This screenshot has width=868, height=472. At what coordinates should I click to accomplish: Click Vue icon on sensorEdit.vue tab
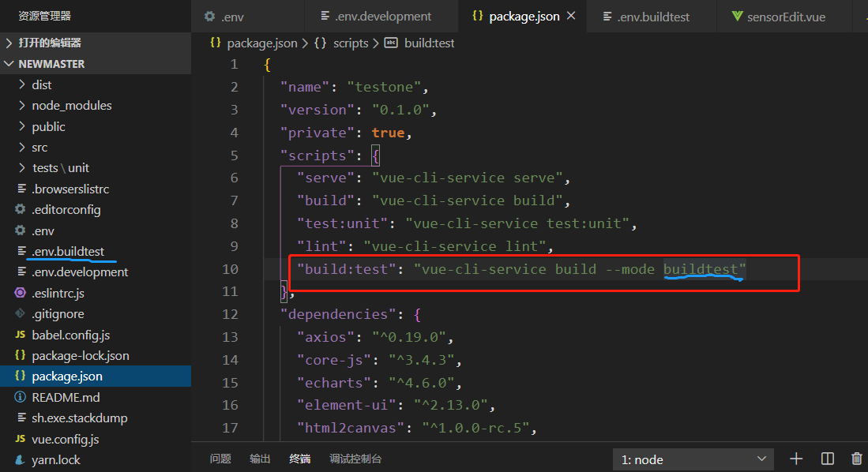tap(737, 17)
